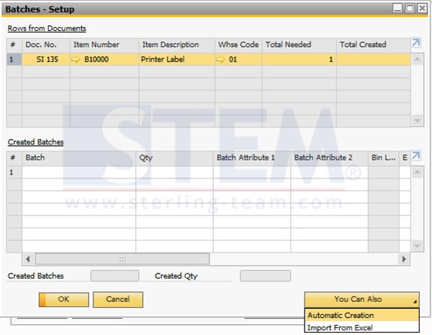Click the Rows from Documents heading
Screen dimensions: 432x335
47,29
